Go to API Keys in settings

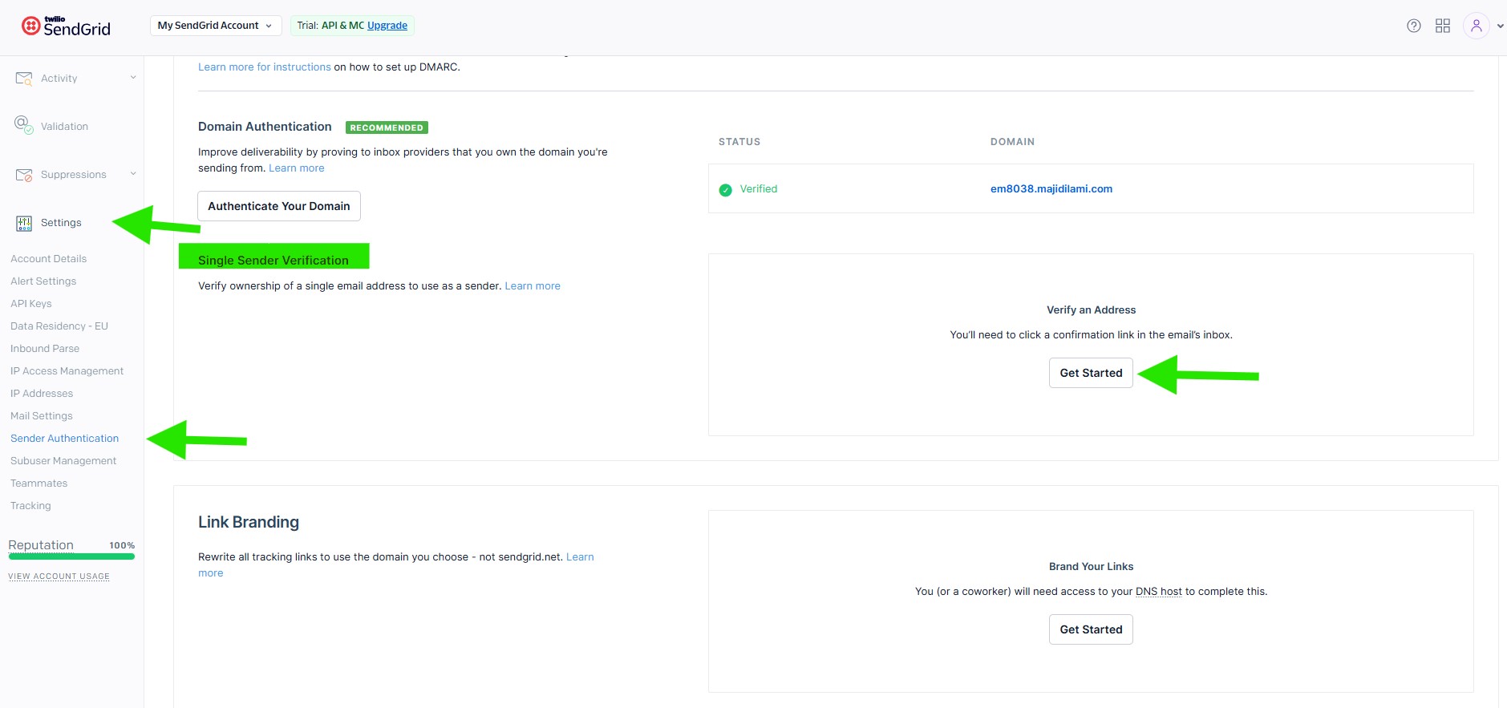[30, 304]
